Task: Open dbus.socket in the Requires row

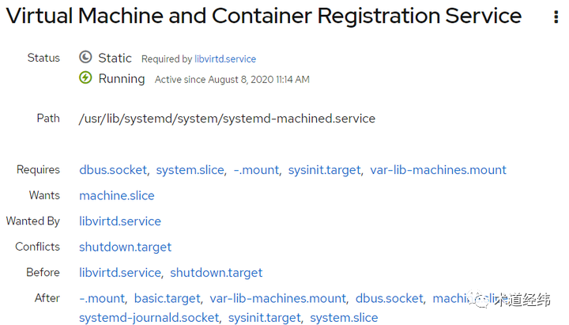Action: 113,170
